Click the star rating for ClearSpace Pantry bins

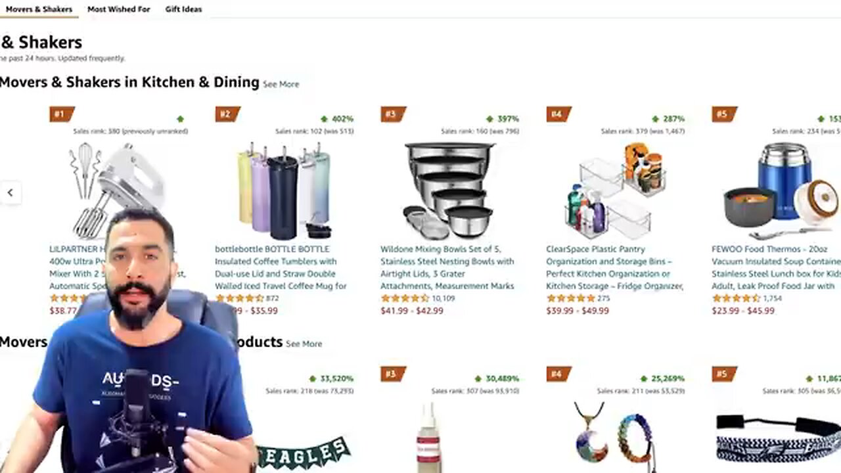(570, 298)
